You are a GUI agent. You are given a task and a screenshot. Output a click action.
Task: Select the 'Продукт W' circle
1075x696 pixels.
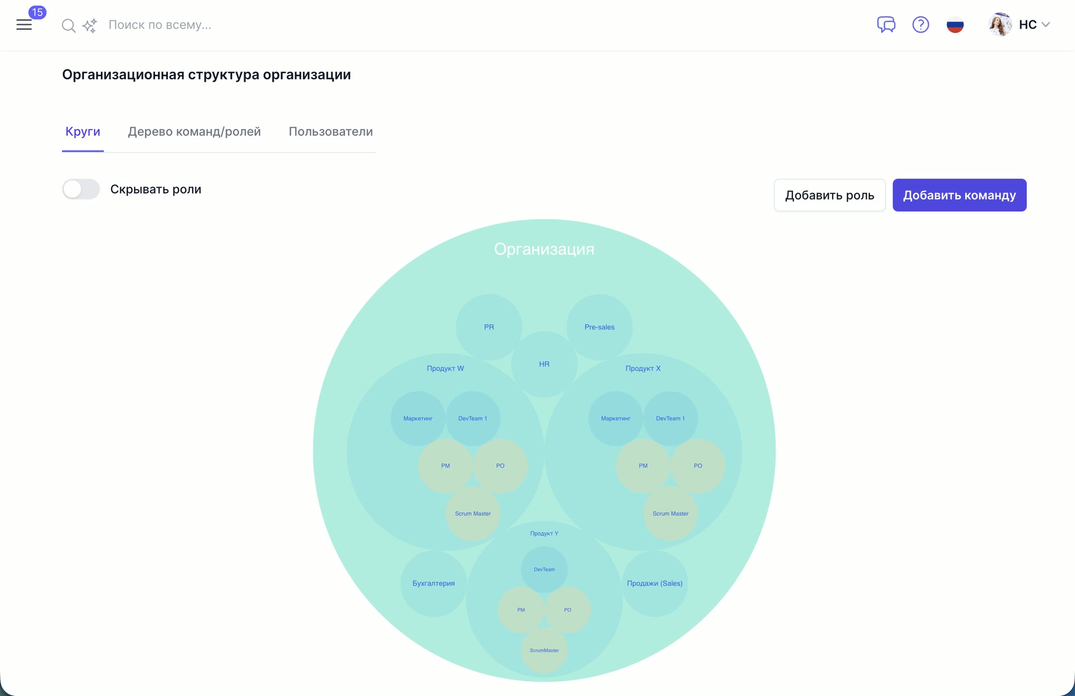pyautogui.click(x=445, y=368)
